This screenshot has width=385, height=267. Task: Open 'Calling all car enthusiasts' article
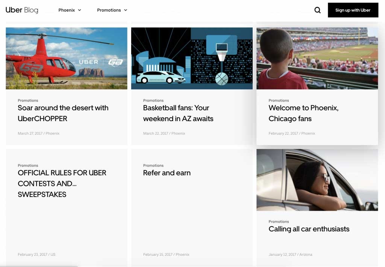[x=309, y=229]
